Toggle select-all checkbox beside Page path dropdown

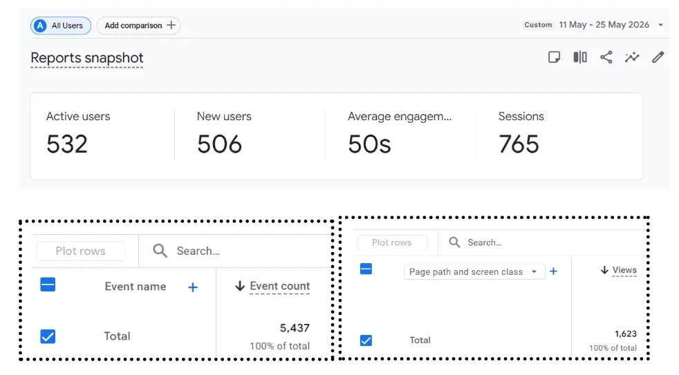coord(366,269)
